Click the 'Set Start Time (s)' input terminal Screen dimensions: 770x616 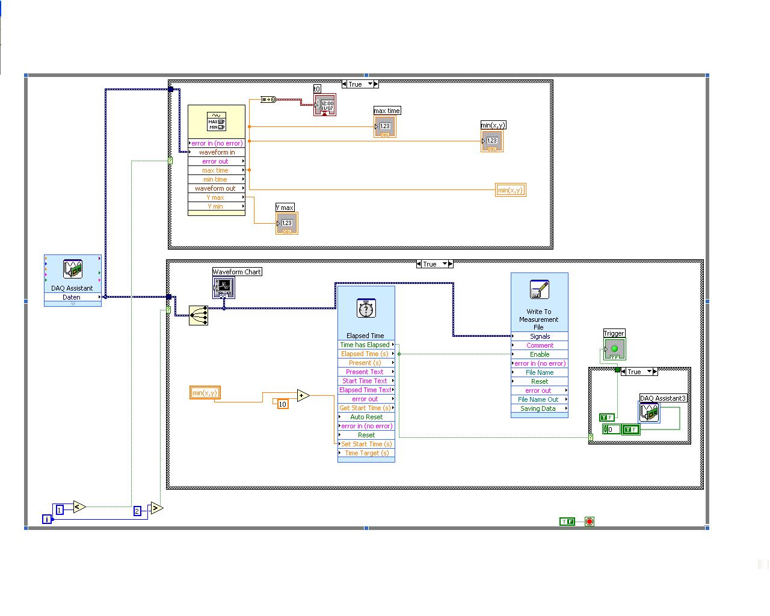[366, 444]
